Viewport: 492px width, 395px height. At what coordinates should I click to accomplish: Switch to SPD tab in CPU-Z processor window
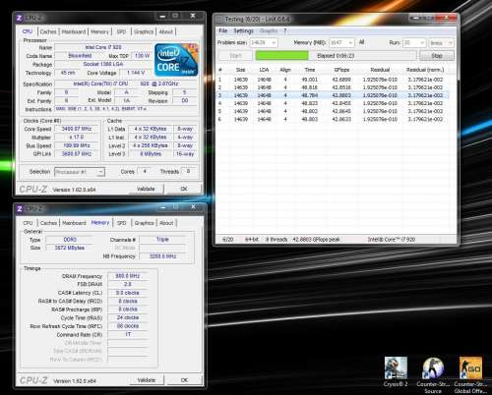pos(121,31)
